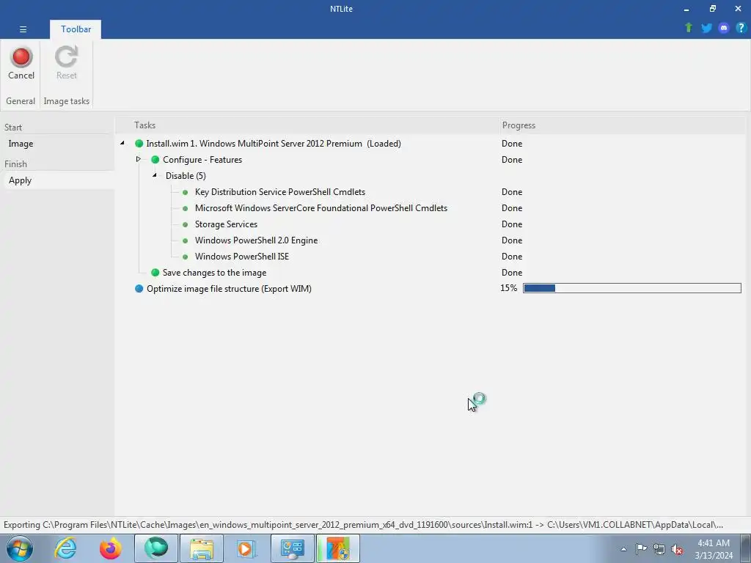
Task: Select the Windows PowerShell ISE row
Action: coord(431,257)
